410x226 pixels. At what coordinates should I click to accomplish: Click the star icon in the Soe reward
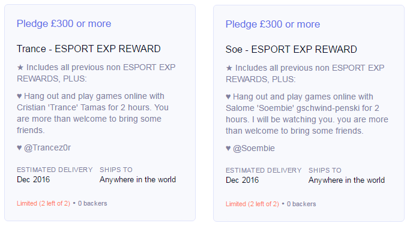tap(229, 68)
